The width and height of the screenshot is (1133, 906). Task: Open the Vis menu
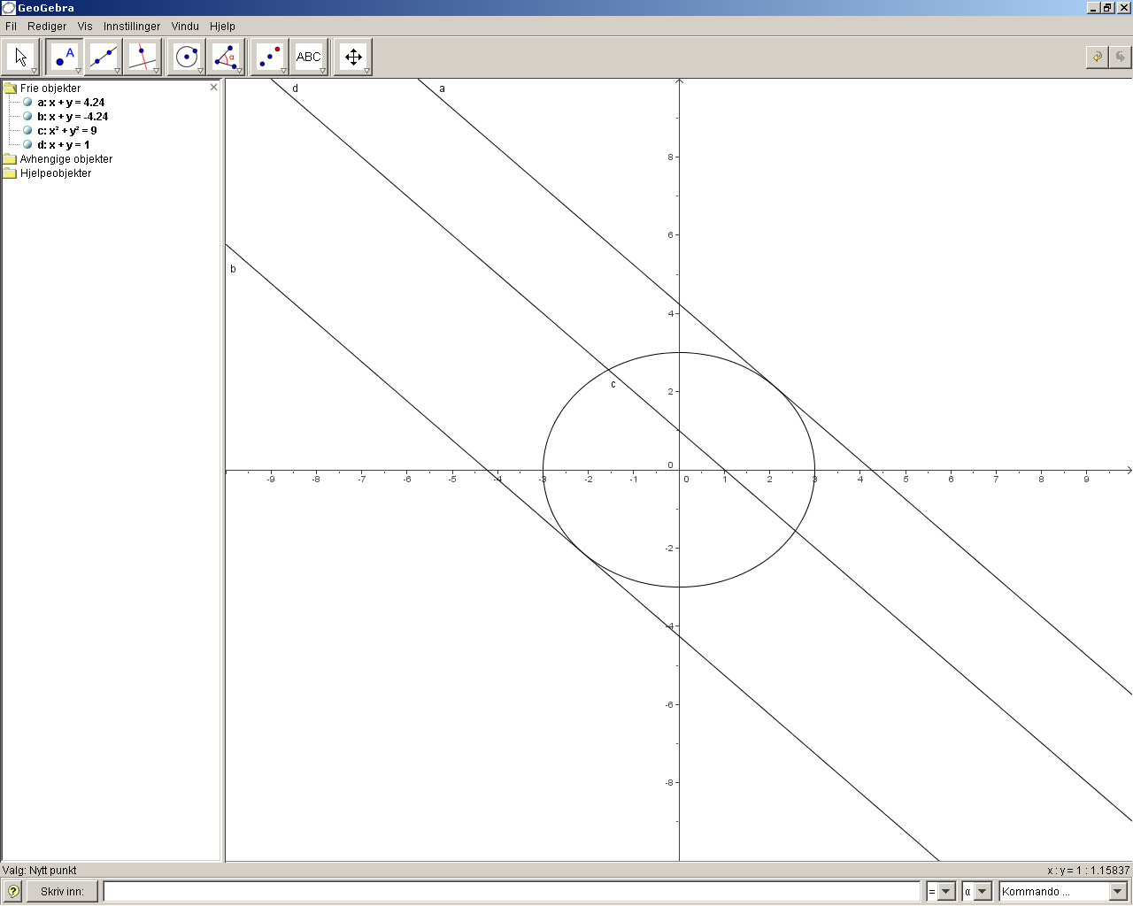coord(85,27)
